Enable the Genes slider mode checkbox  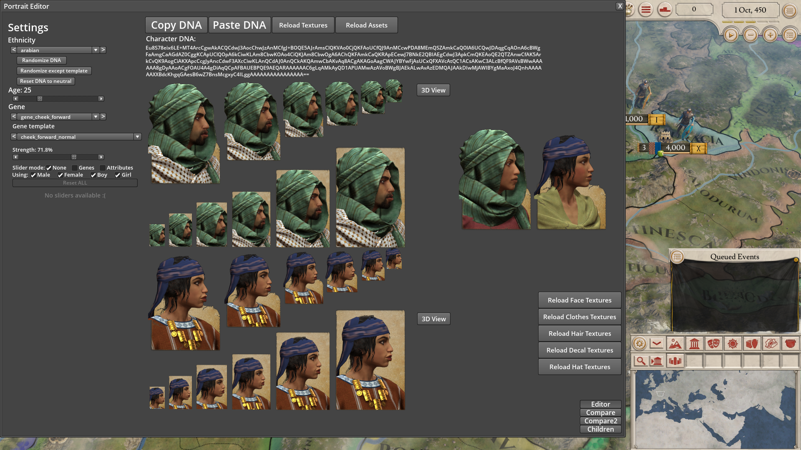(75, 168)
